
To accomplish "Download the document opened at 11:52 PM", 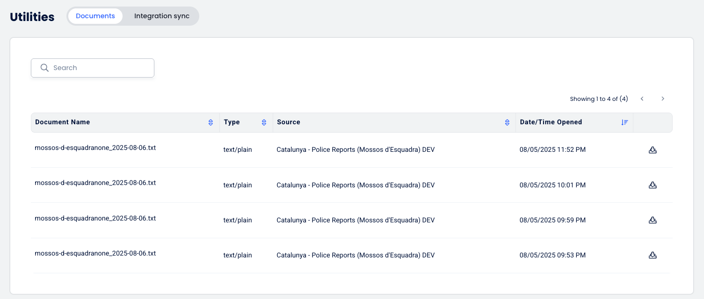I will pos(653,150).
